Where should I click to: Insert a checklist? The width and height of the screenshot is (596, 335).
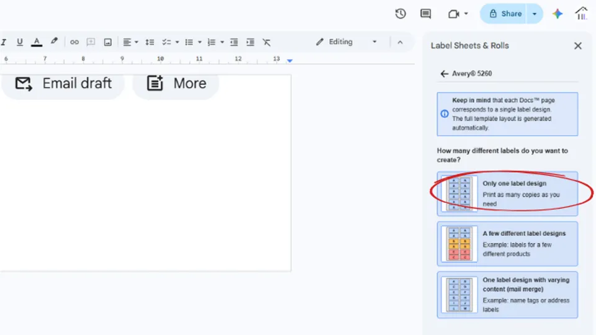166,42
